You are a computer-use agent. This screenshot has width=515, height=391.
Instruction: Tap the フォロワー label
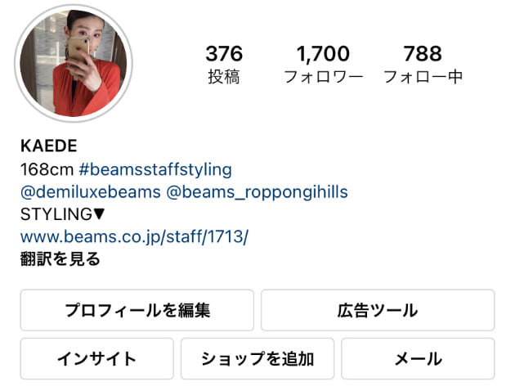[324, 77]
